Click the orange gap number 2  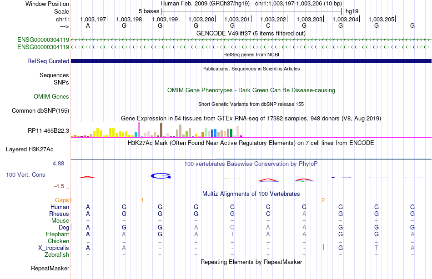click(323, 200)
